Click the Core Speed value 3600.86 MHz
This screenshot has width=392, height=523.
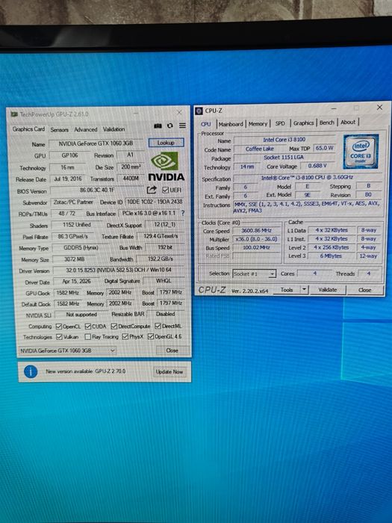257,230
